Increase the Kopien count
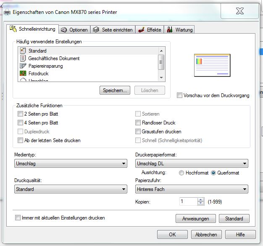This screenshot has width=263, height=246. 200,200
